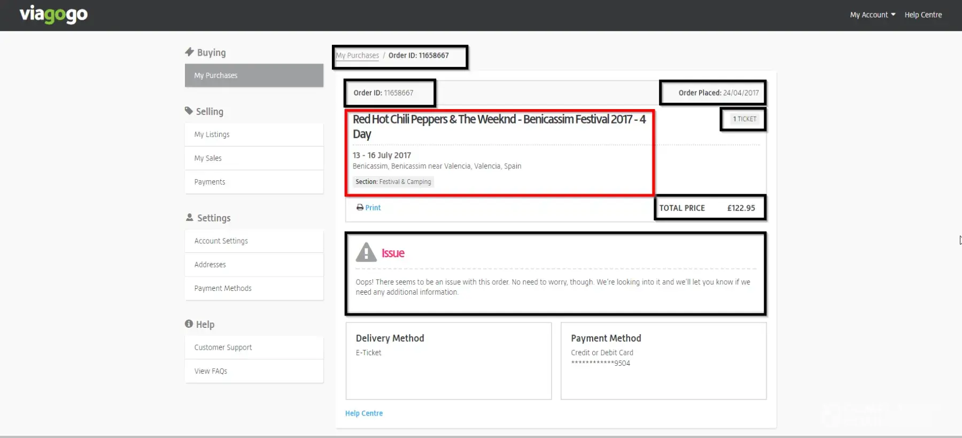Click the Issue warning triangle icon
This screenshot has width=962, height=438.
pos(366,252)
